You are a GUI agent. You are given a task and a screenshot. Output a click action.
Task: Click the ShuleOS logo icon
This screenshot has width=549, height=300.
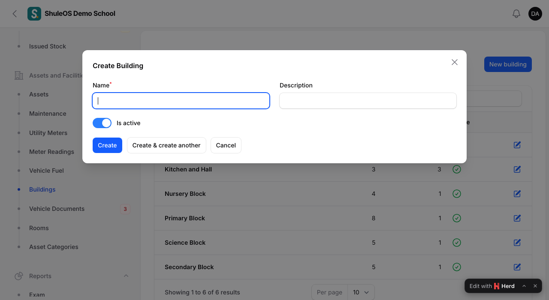pyautogui.click(x=34, y=14)
